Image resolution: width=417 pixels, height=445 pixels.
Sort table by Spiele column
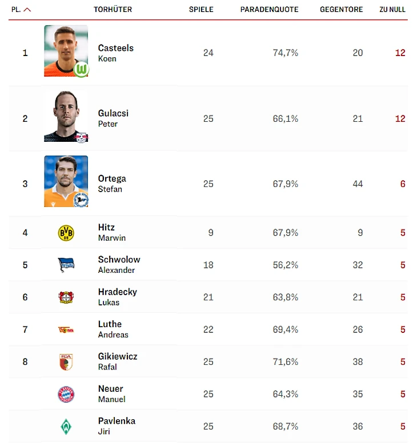201,10
